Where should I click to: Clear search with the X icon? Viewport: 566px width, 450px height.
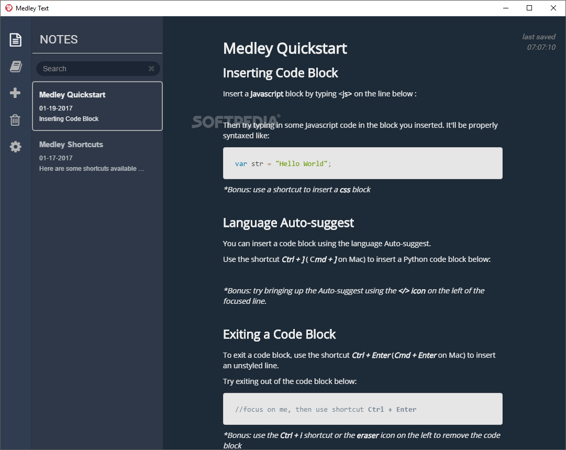[x=151, y=68]
